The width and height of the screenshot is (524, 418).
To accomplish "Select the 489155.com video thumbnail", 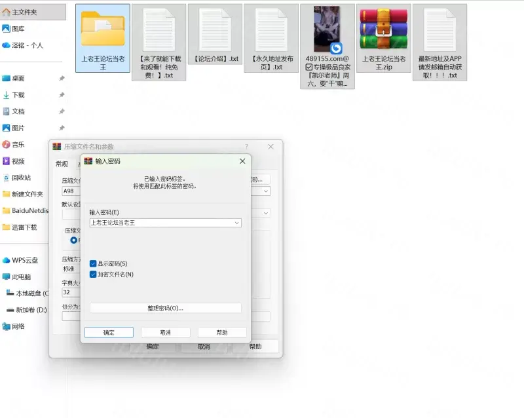I will pyautogui.click(x=327, y=29).
